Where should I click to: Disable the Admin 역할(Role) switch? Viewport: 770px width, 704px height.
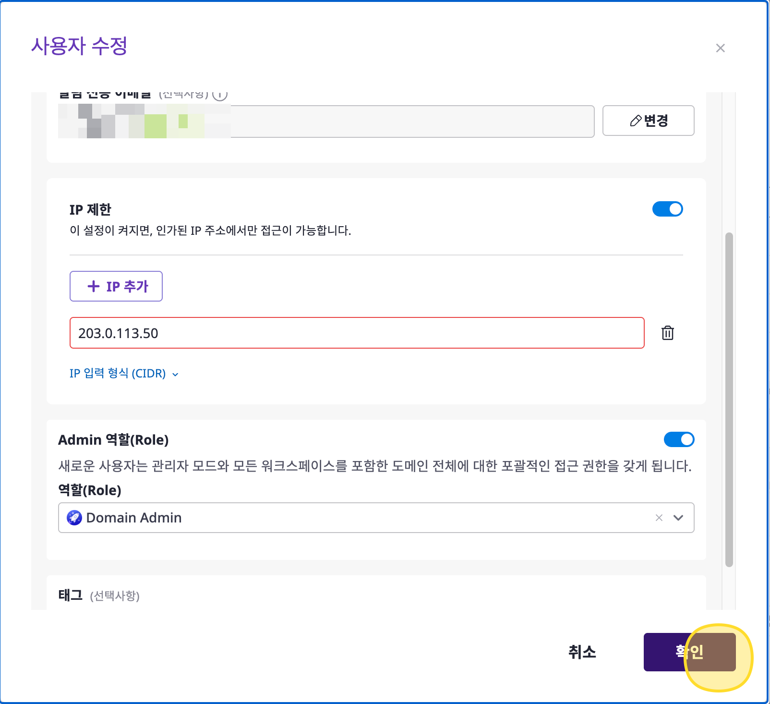pos(679,439)
